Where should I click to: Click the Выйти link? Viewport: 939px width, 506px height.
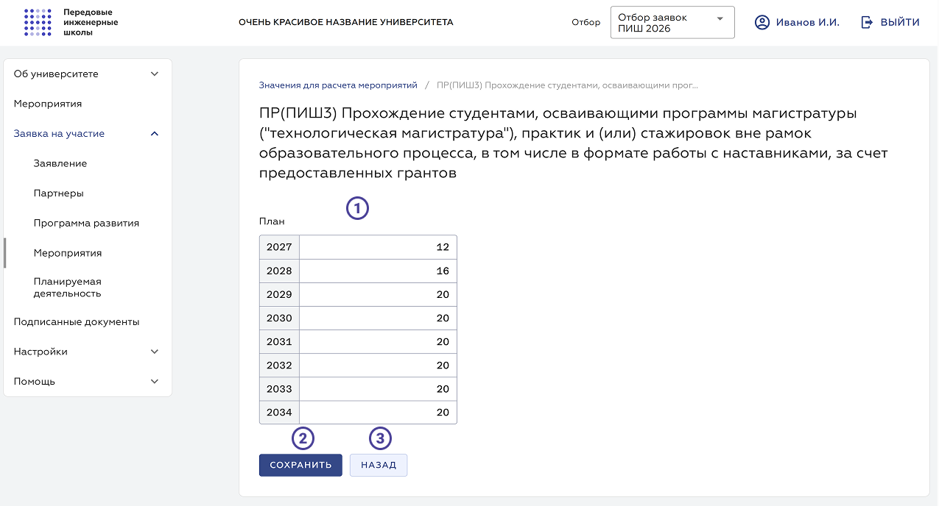point(900,22)
